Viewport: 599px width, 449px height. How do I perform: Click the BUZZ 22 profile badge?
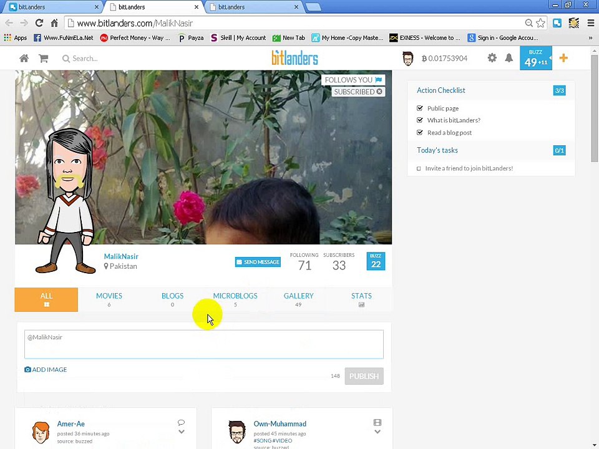(x=376, y=261)
